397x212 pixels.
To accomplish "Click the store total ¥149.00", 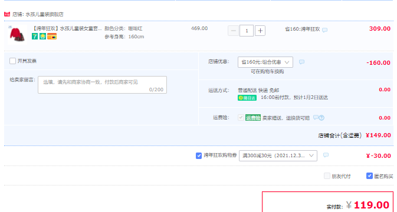I will coord(378,135).
